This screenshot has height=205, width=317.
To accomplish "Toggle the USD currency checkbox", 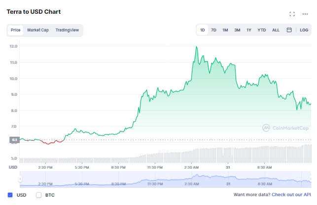I will [11, 195].
